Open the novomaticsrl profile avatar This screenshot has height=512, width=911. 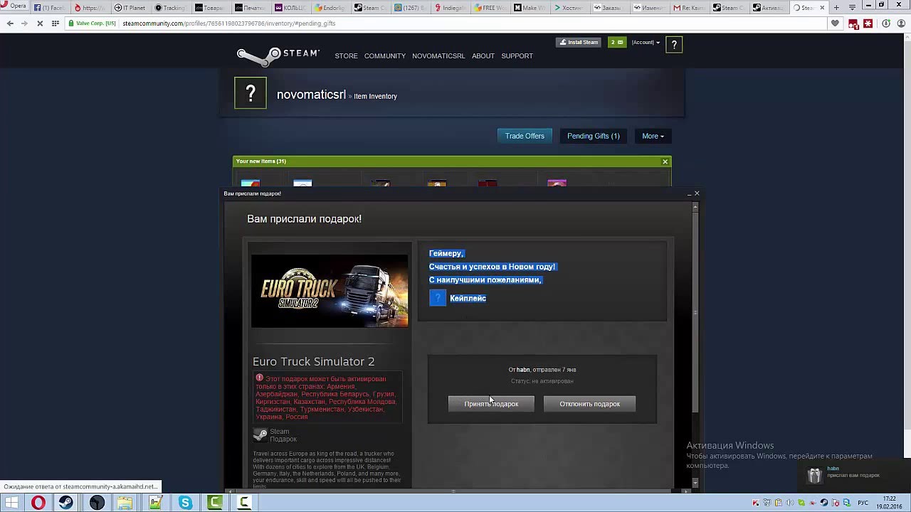251,93
